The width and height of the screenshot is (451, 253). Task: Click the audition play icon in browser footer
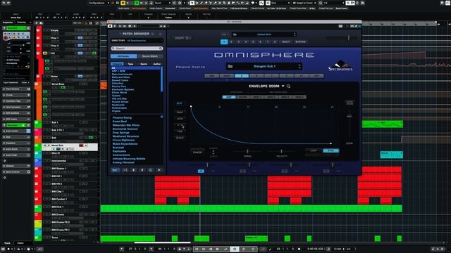click(159, 170)
